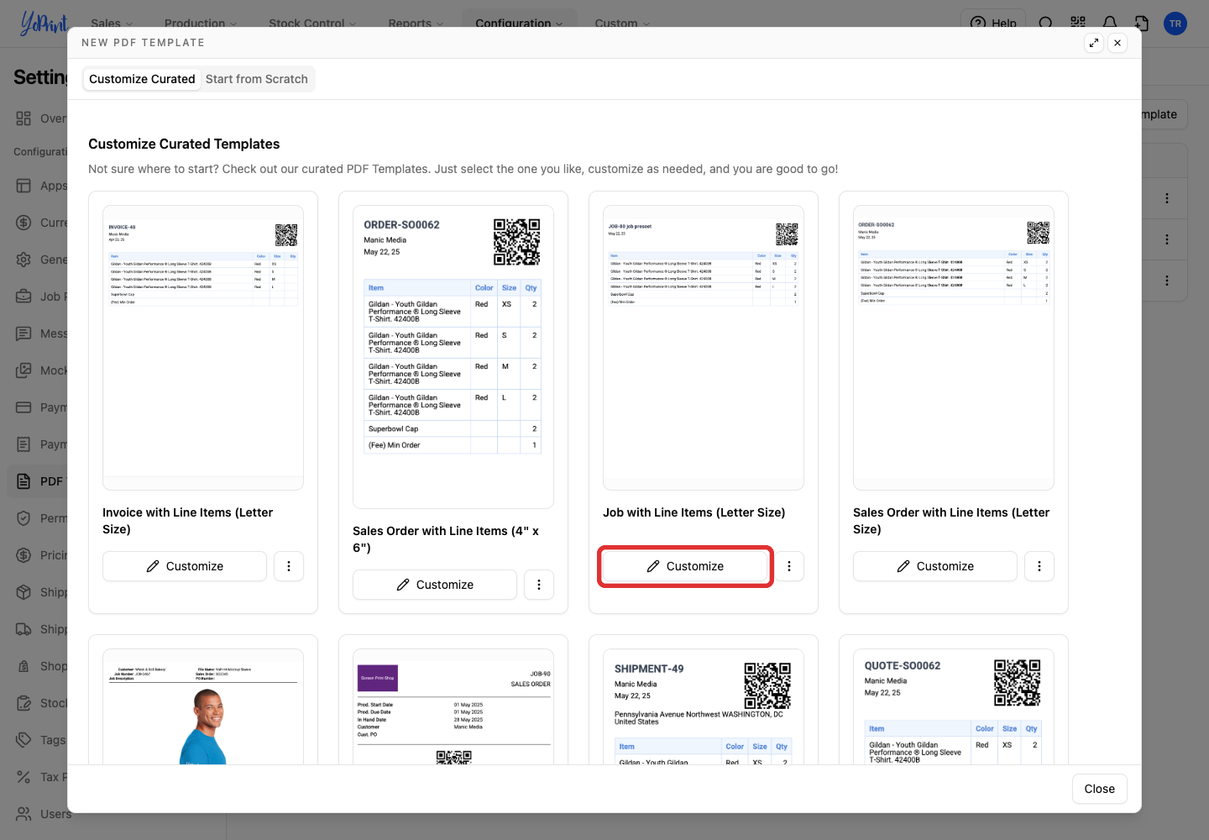This screenshot has height=840, width=1209.
Task: Open more options for Invoice with Line Items template
Action: pos(289,566)
